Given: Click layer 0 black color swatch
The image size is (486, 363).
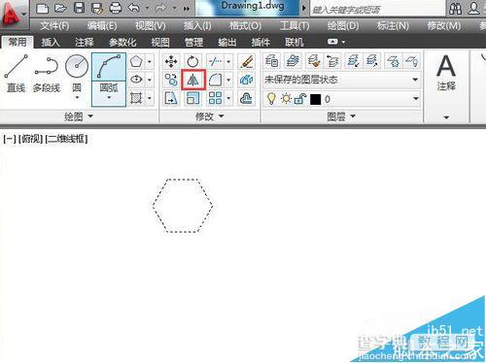Looking at the screenshot, I should pos(315,99).
